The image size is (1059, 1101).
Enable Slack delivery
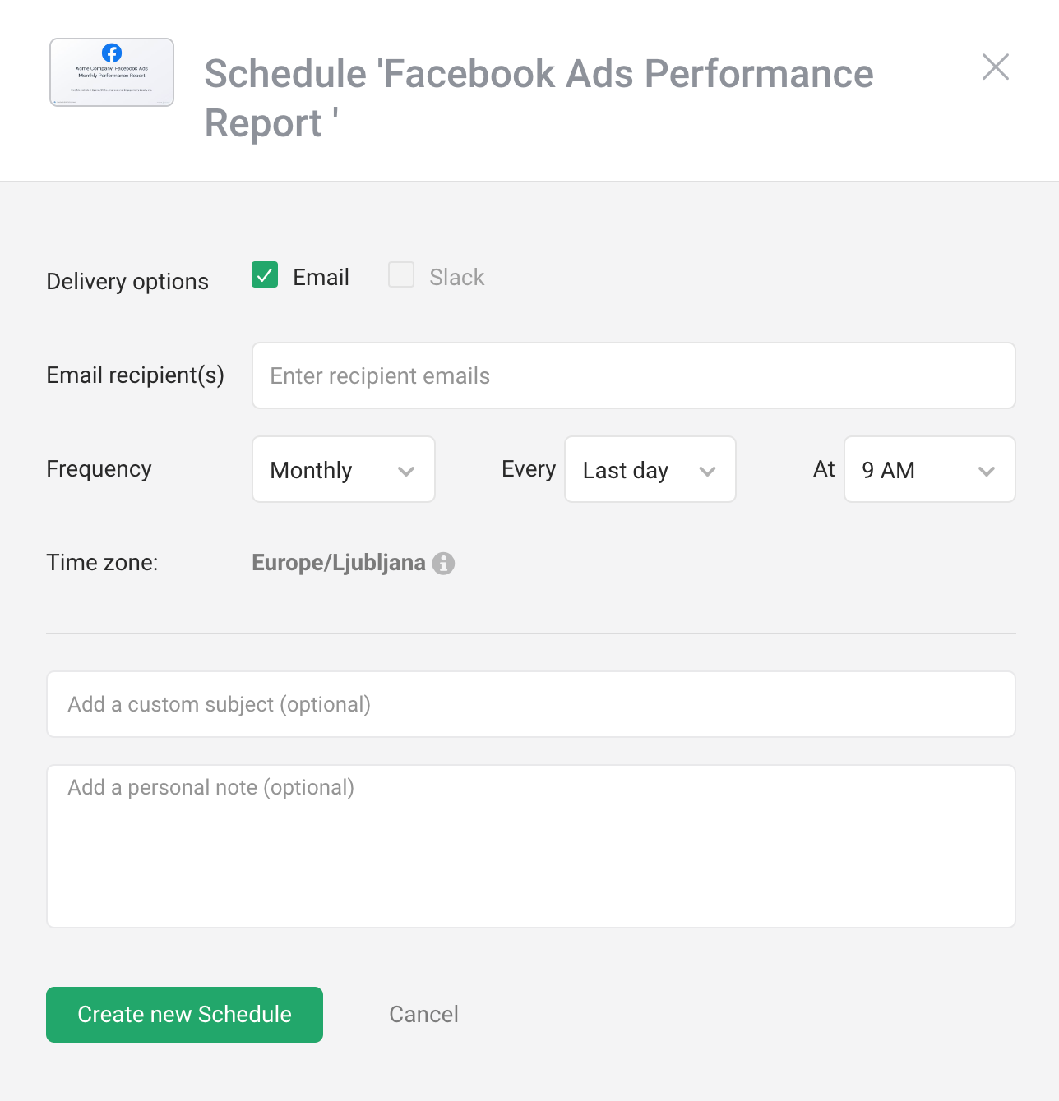point(400,275)
